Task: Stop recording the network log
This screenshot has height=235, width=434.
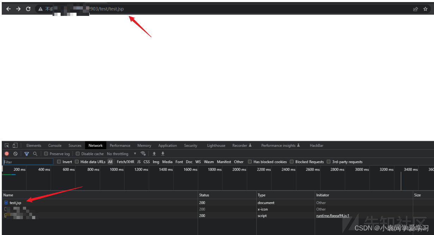Action: pos(7,154)
